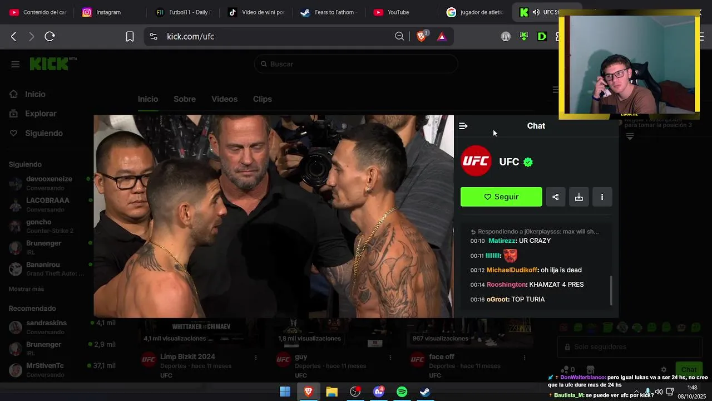Click the share icon next to Seguir
The width and height of the screenshot is (712, 401).
point(555,197)
